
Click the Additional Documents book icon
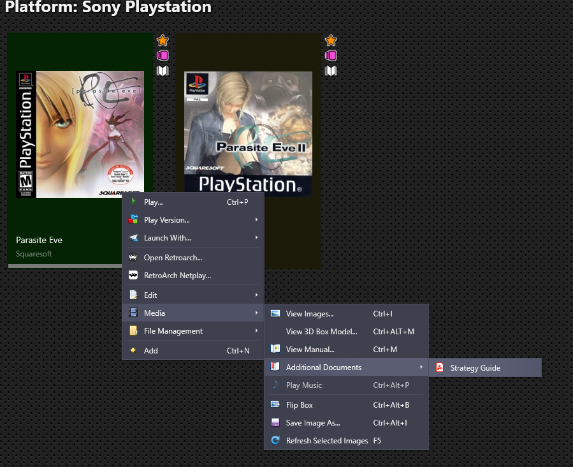pyautogui.click(x=275, y=367)
